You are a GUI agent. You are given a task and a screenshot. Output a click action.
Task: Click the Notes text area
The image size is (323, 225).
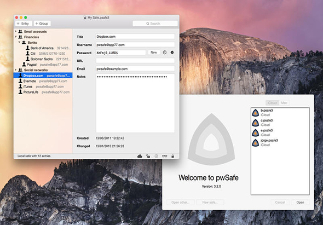click(135, 103)
